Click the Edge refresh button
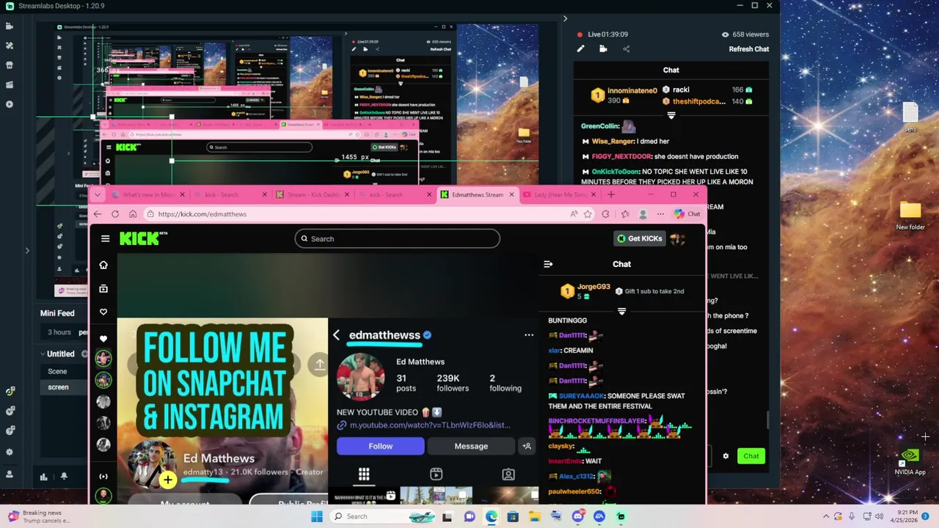 (x=115, y=214)
